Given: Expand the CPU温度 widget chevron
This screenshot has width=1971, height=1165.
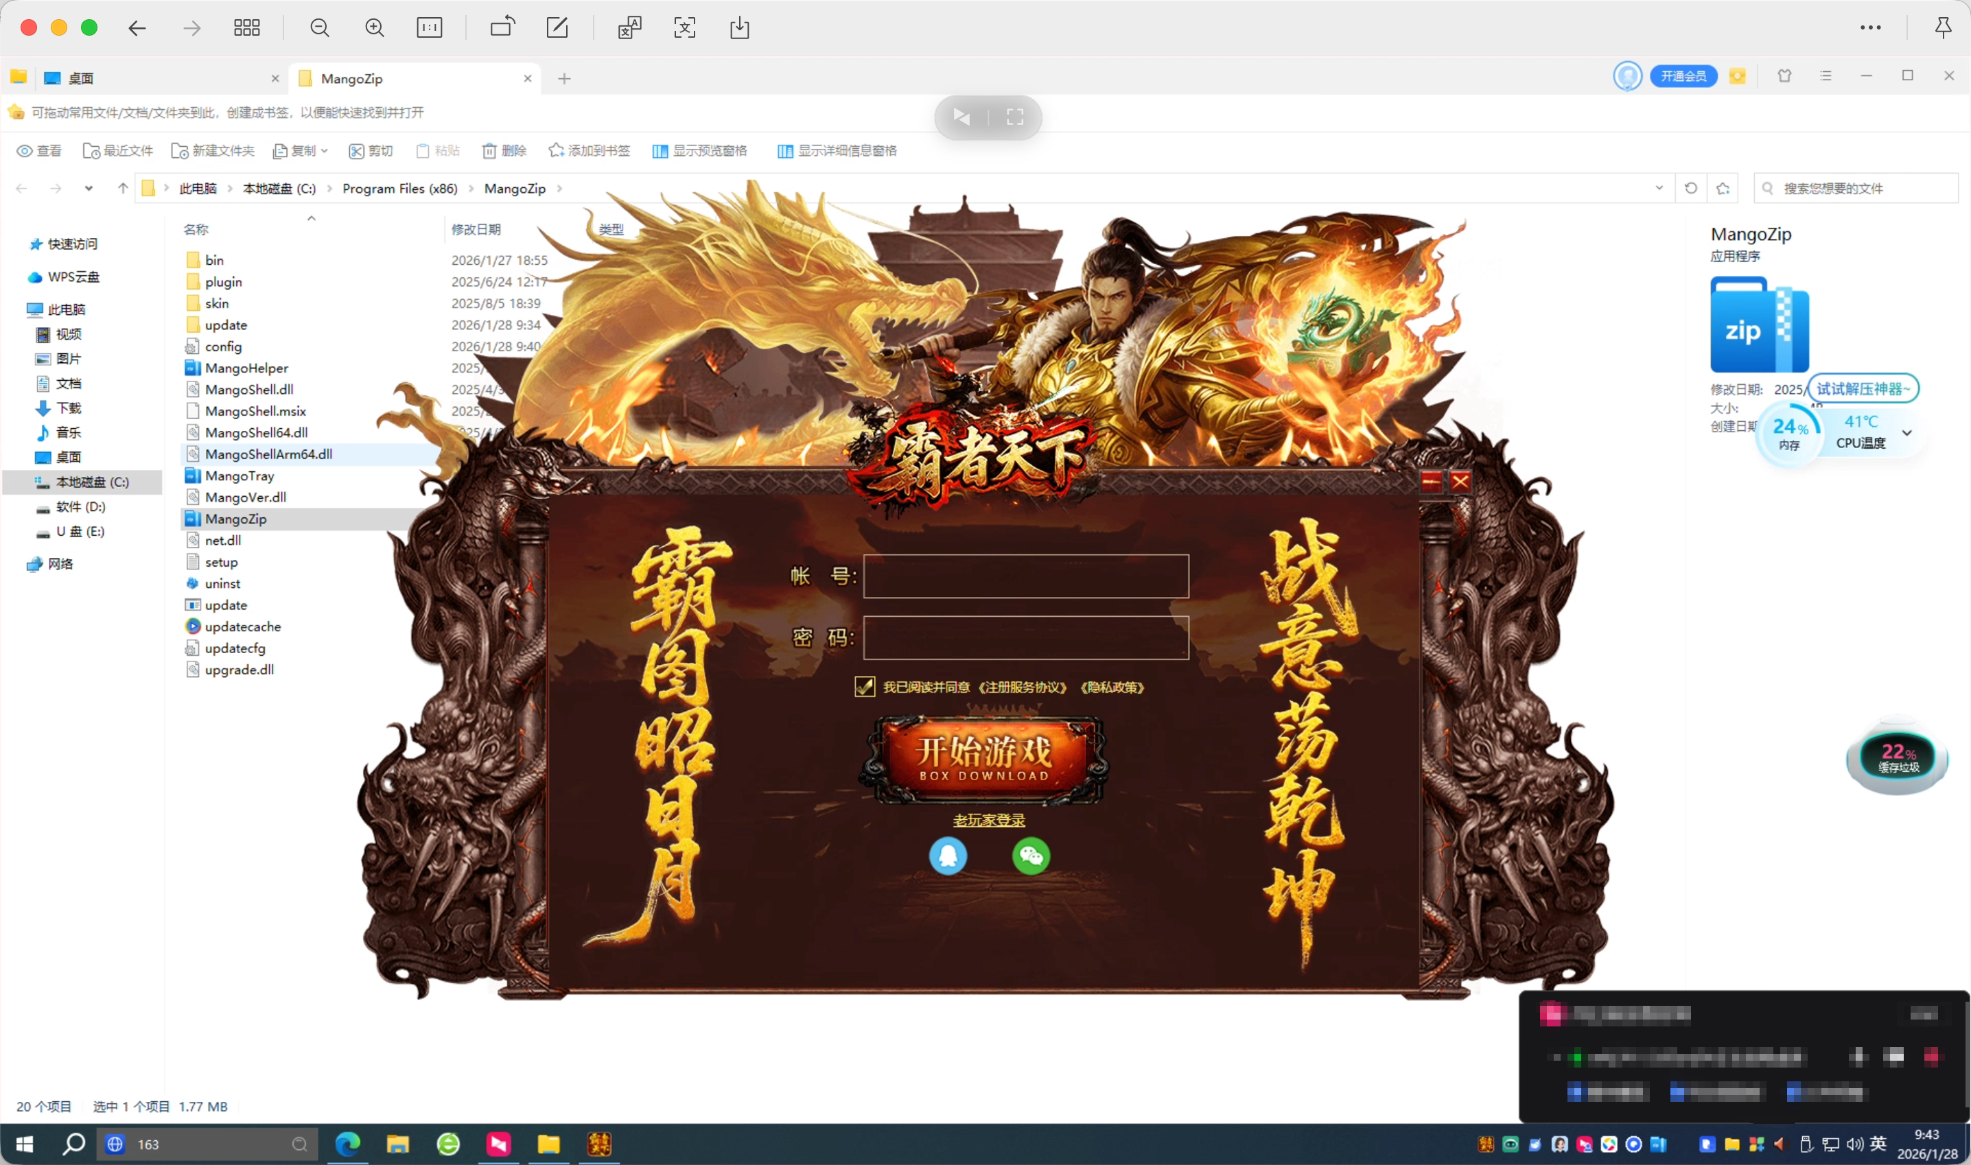Looking at the screenshot, I should (1906, 432).
